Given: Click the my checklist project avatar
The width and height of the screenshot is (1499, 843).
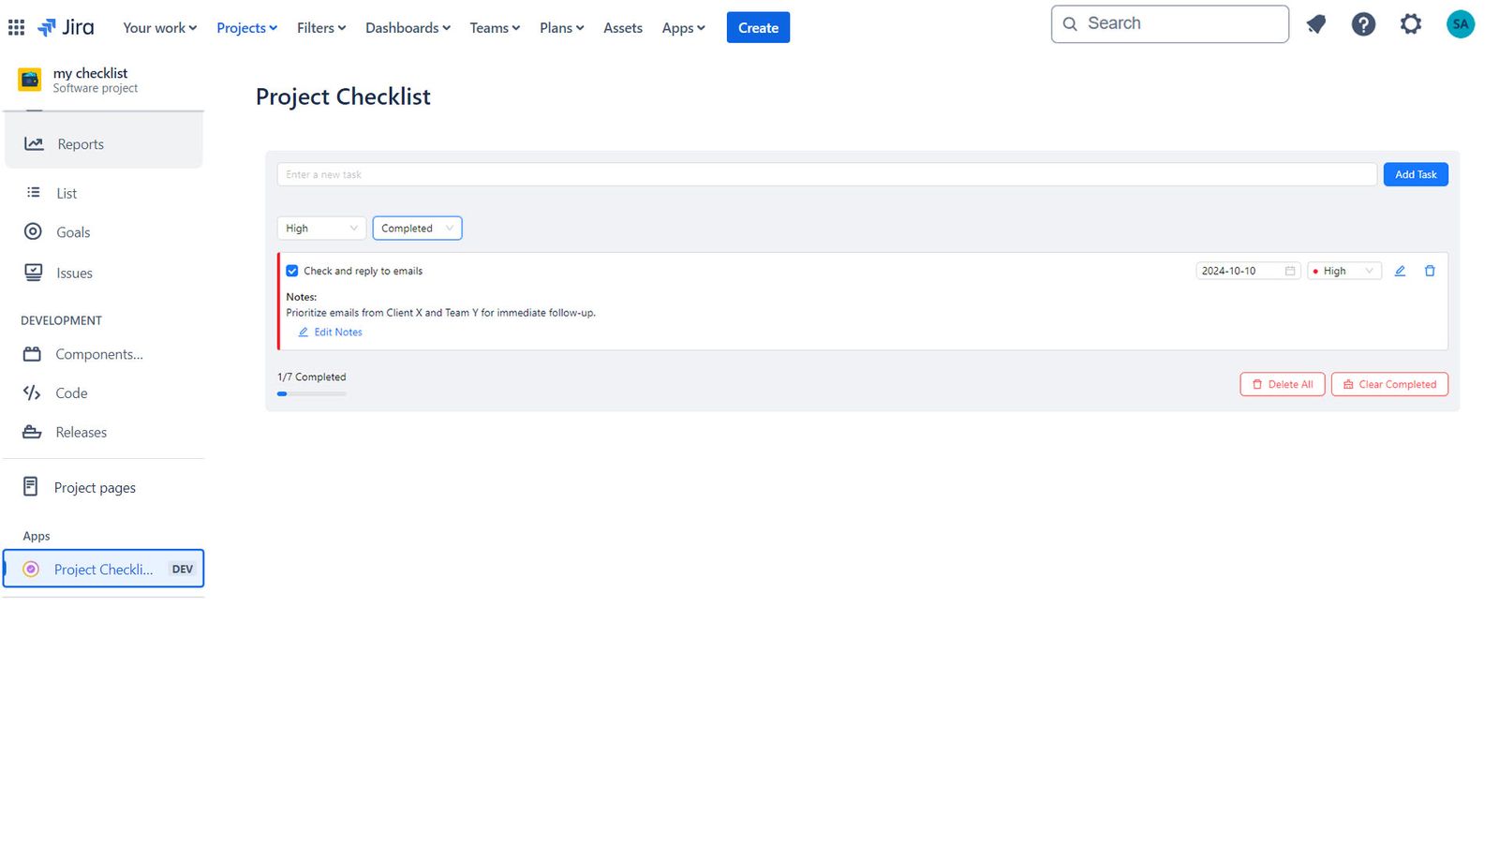Looking at the screenshot, I should click(30, 80).
